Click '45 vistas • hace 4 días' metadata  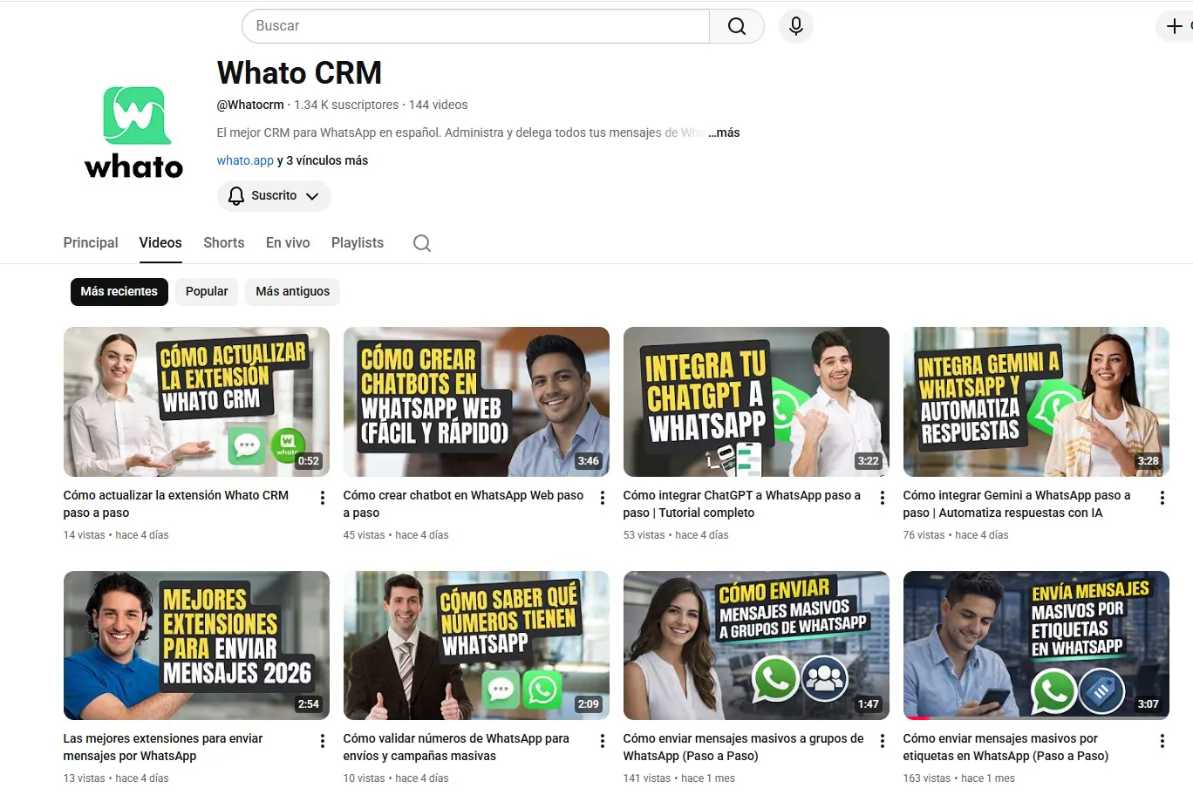tap(396, 535)
